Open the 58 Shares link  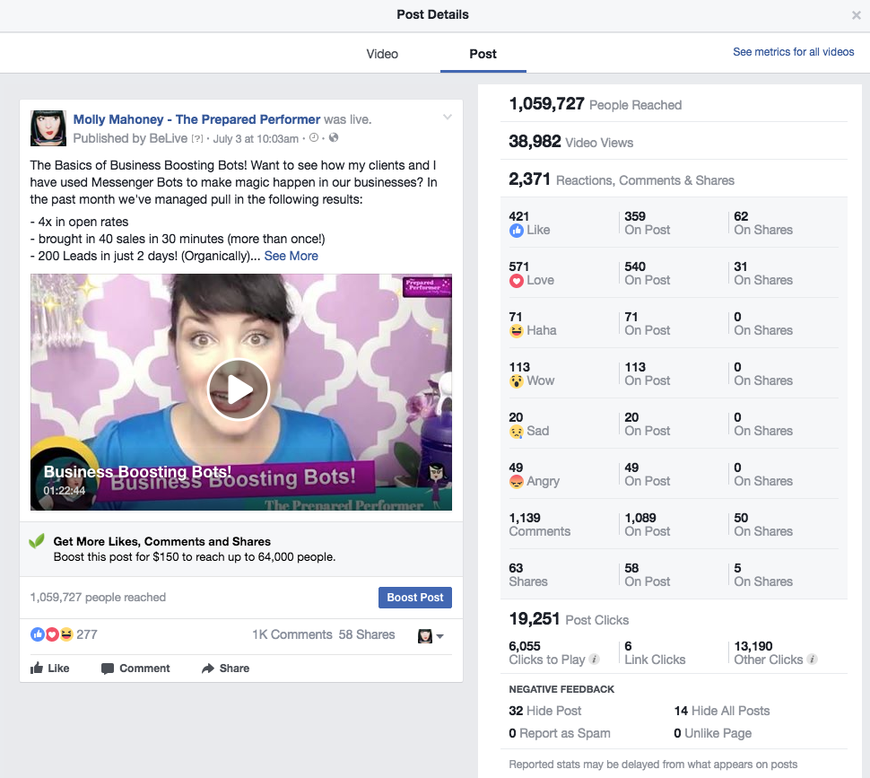click(367, 634)
